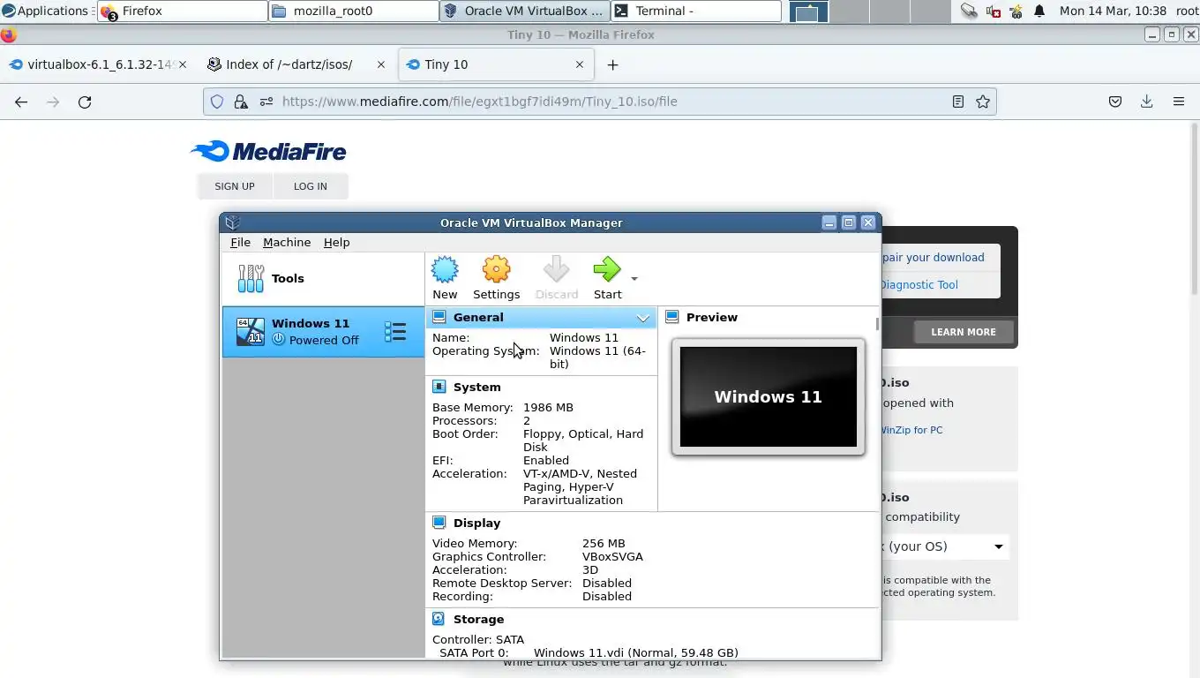Open a new Firefox tab

click(612, 64)
